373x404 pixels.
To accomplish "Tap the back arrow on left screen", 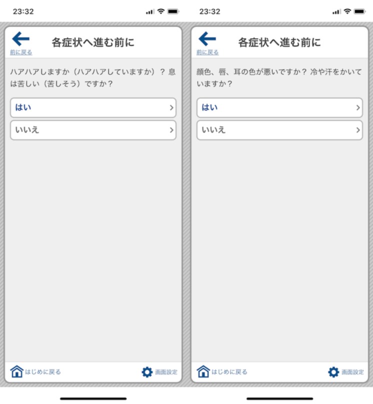I will pos(21,39).
